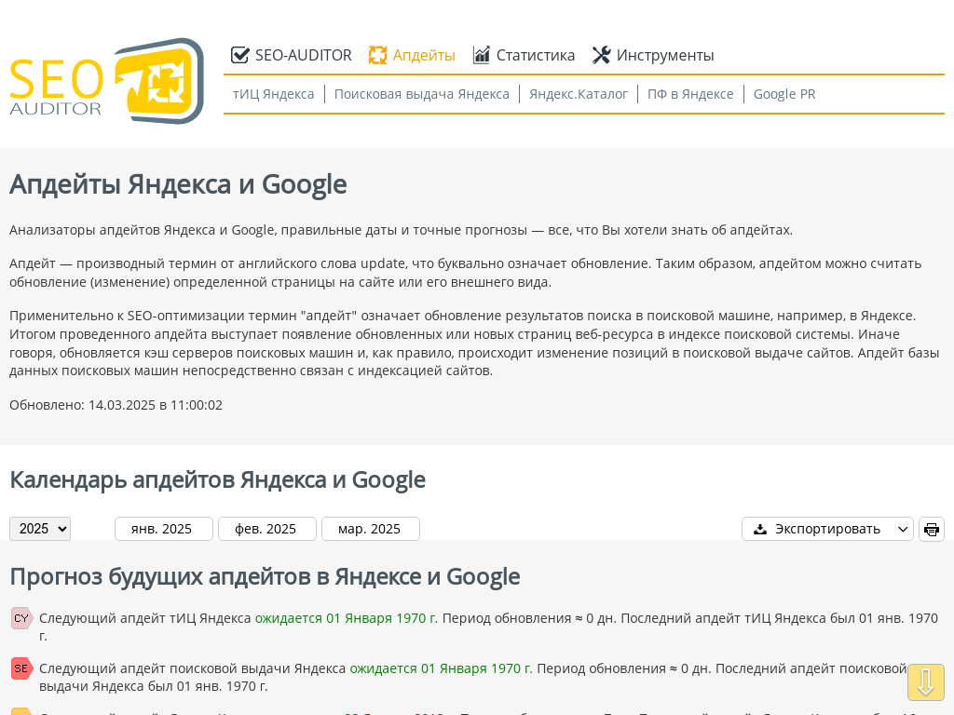Click the orange arrows icon beside Апдейты
Image resolution: width=954 pixels, height=715 pixels.
pyautogui.click(x=377, y=55)
